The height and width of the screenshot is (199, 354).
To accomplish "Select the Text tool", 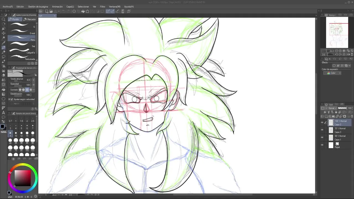I will point(4,112).
